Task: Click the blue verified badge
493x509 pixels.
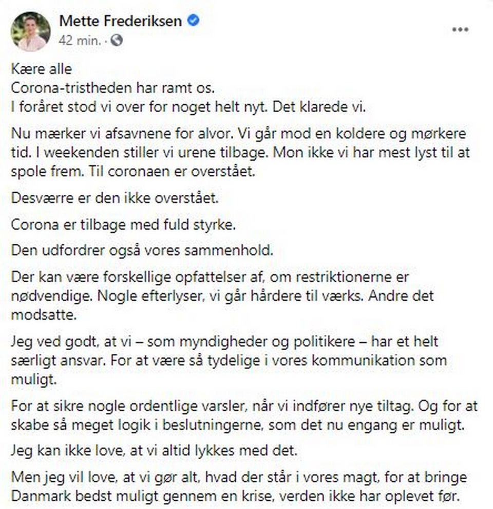Action: pyautogui.click(x=194, y=21)
